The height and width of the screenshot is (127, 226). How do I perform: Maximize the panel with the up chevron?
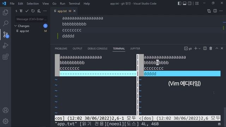pyautogui.click(x=217, y=48)
